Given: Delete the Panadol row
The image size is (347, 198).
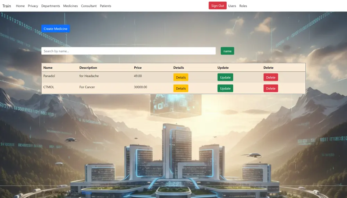Looking at the screenshot, I should [271, 77].
